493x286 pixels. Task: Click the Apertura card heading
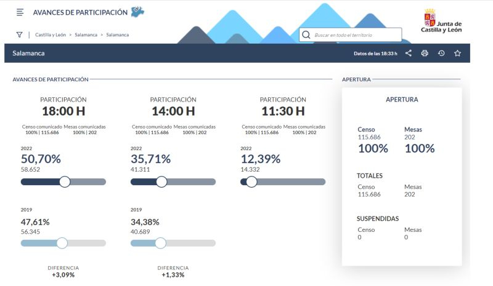pos(401,99)
